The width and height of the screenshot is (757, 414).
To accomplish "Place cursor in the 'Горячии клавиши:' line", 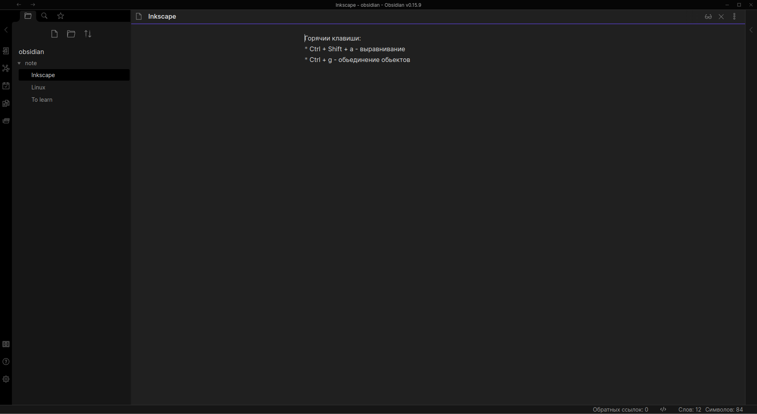I will (333, 39).
